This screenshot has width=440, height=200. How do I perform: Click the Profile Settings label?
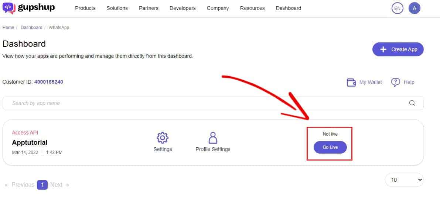213,149
